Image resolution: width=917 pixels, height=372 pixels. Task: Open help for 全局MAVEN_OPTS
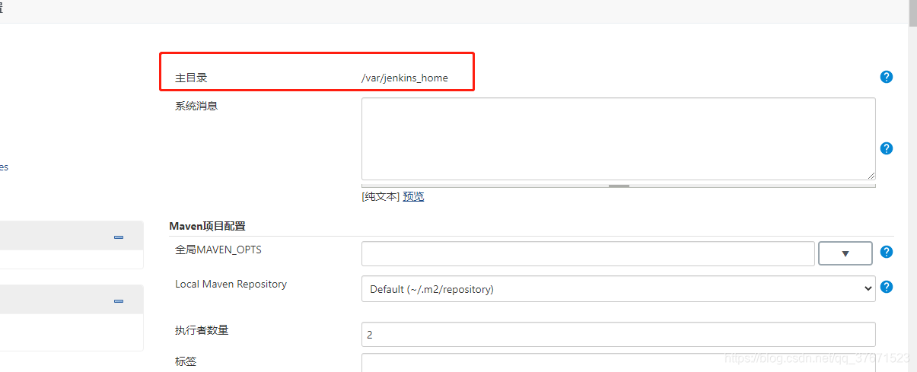(886, 252)
